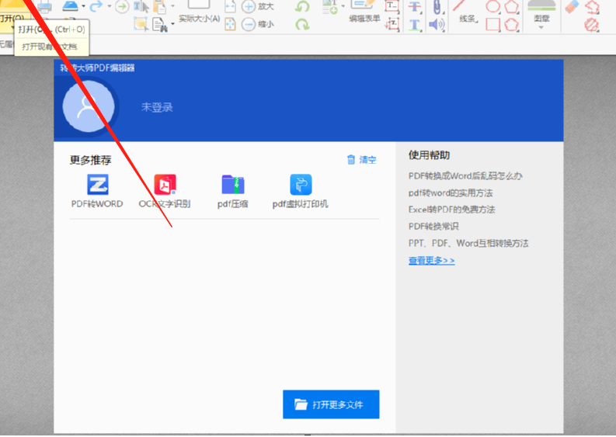
Task: Click the 查看更多>> link
Action: pyautogui.click(x=432, y=260)
